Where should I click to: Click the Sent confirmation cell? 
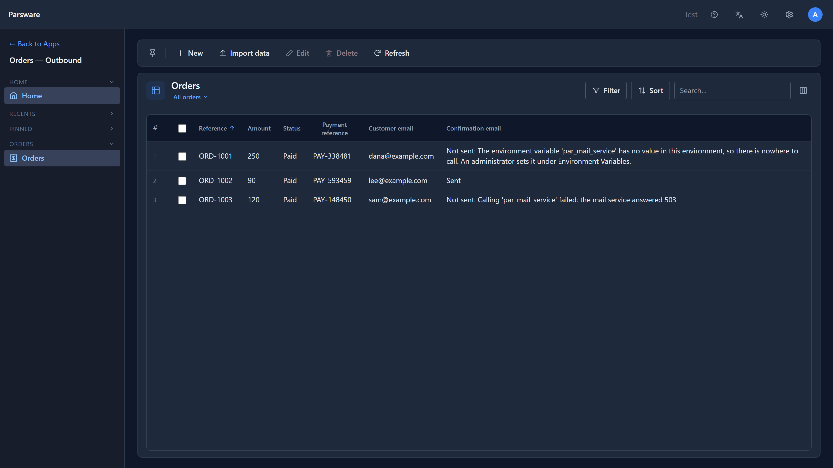click(453, 180)
